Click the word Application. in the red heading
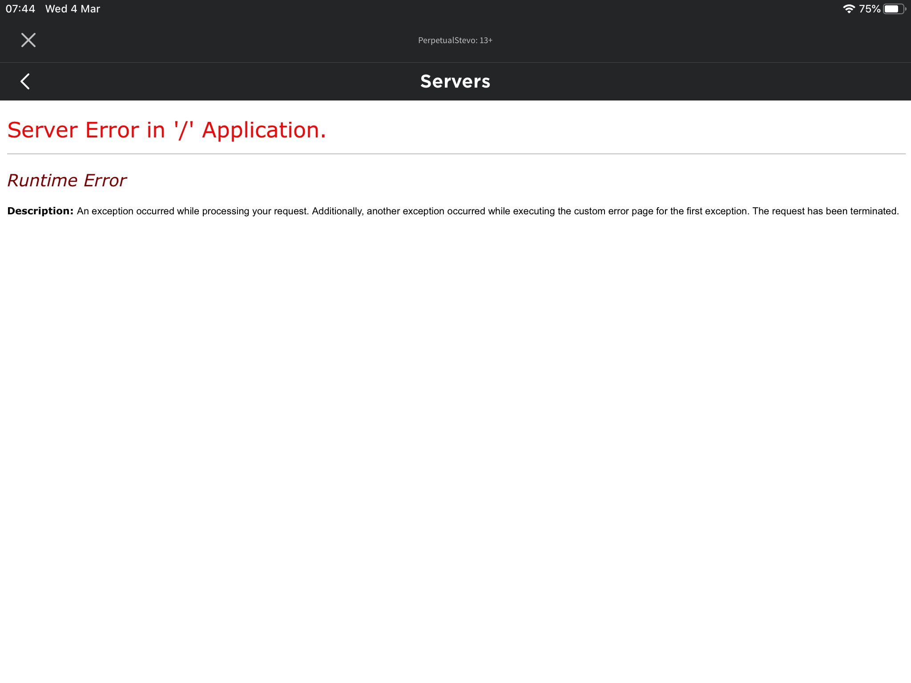This screenshot has width=911, height=683. (x=264, y=130)
